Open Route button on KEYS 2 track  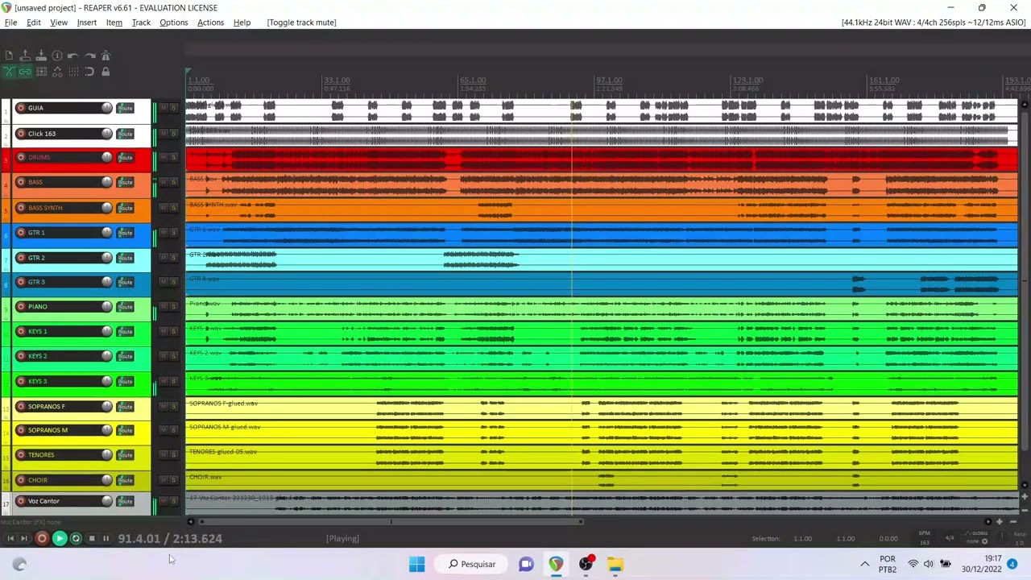(125, 357)
